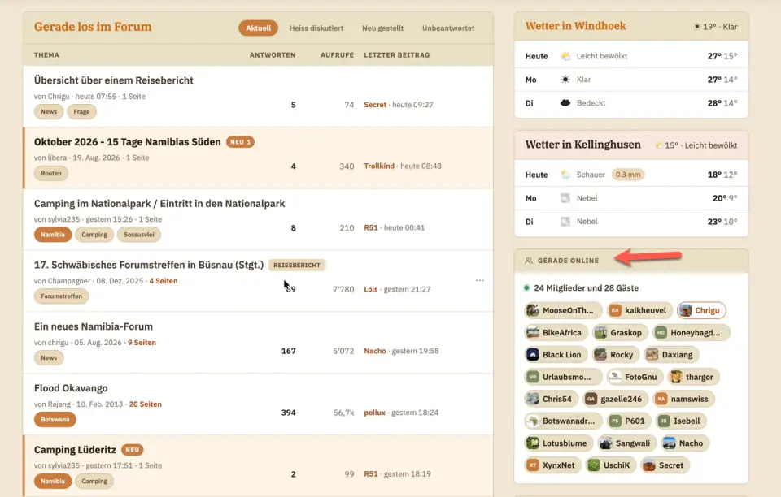Open the three-dots menu on Forumstreffen row
Image resolution: width=781 pixels, height=497 pixels.
[x=480, y=280]
